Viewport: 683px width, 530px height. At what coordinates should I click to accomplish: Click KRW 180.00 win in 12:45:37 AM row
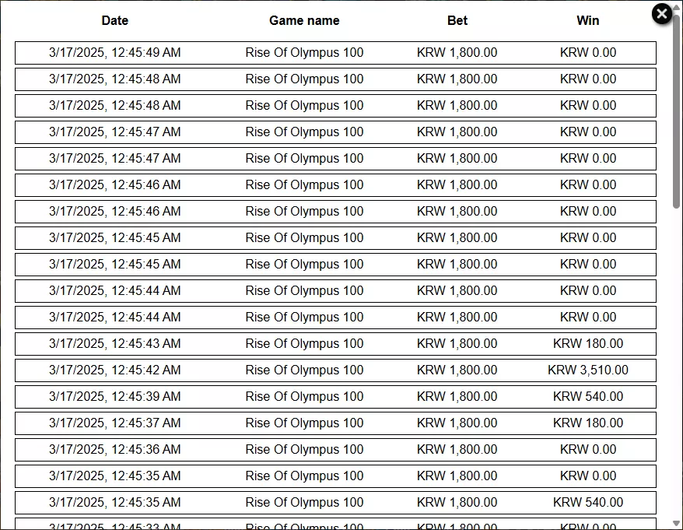[588, 423]
